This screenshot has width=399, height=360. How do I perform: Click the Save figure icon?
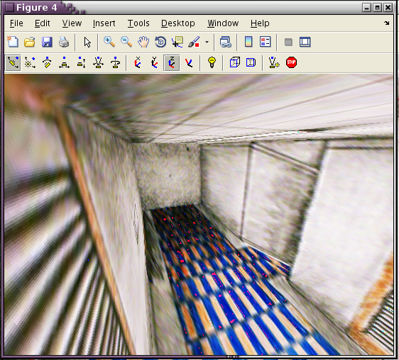47,42
